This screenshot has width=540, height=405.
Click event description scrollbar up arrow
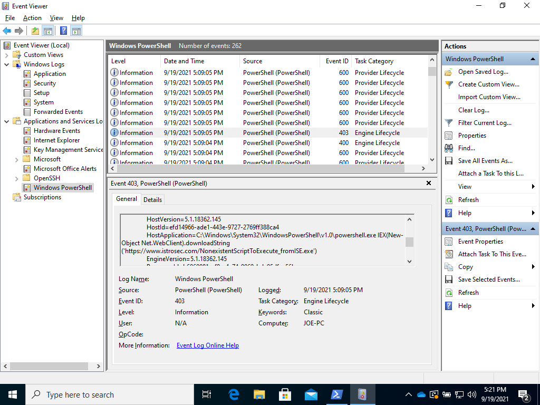click(409, 219)
